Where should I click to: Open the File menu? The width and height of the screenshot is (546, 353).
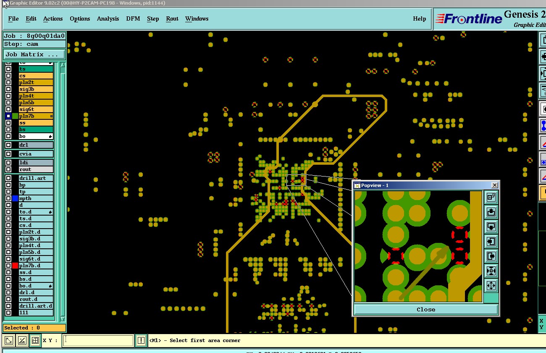[13, 18]
